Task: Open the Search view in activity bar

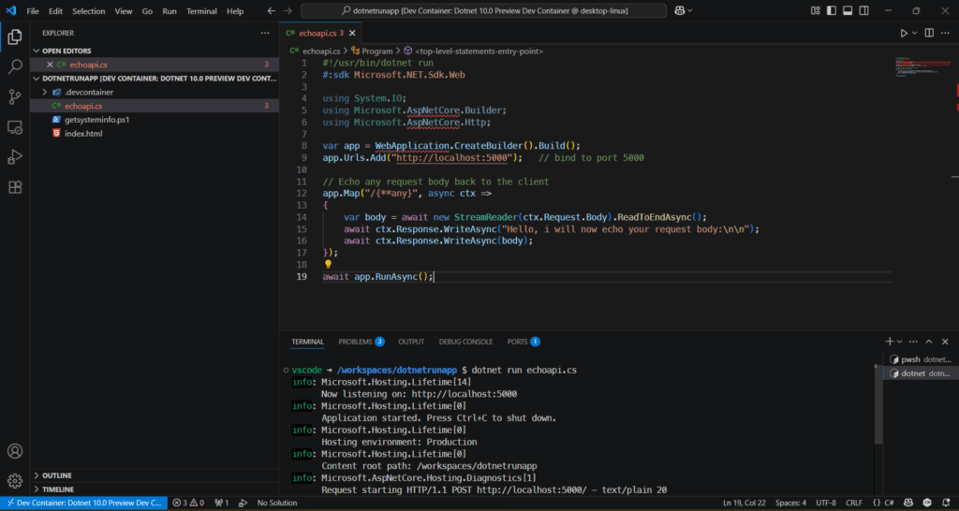Action: pyautogui.click(x=15, y=66)
